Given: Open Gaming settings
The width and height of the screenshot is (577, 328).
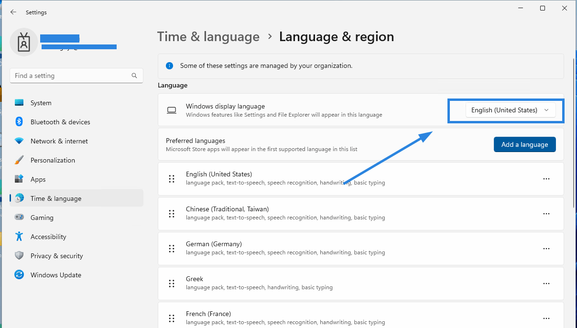Looking at the screenshot, I should coord(76,218).
